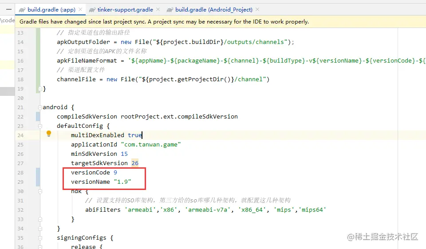Collapse the android block fold marker
Viewport: 426px width, 249px height.
40,107
